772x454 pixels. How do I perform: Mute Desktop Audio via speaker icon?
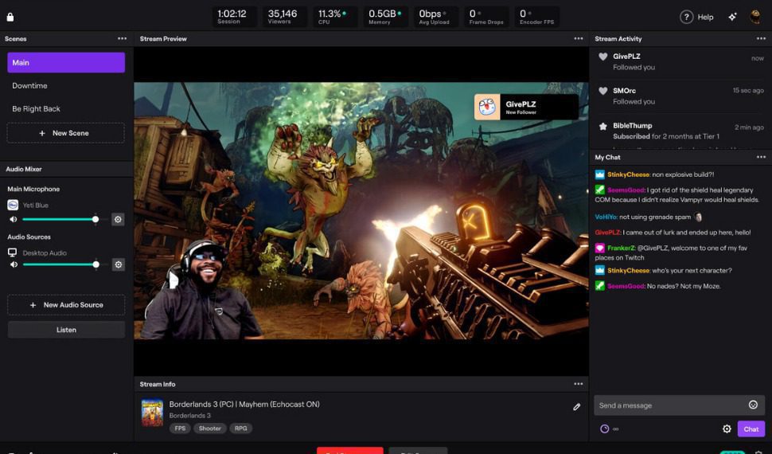coord(14,264)
